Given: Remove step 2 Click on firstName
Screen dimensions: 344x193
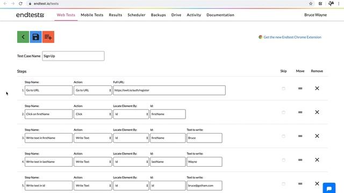Looking at the screenshot, I should click(317, 112).
